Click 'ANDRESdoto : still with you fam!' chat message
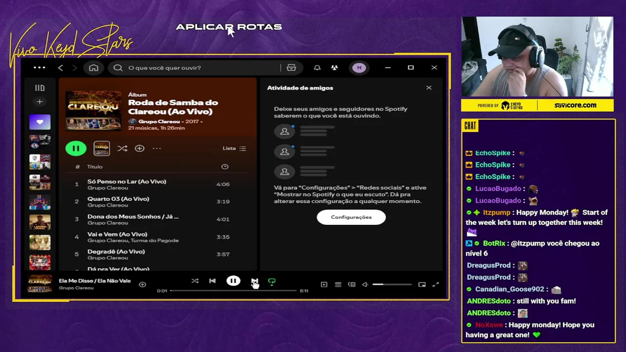The width and height of the screenshot is (626, 352). (x=521, y=301)
